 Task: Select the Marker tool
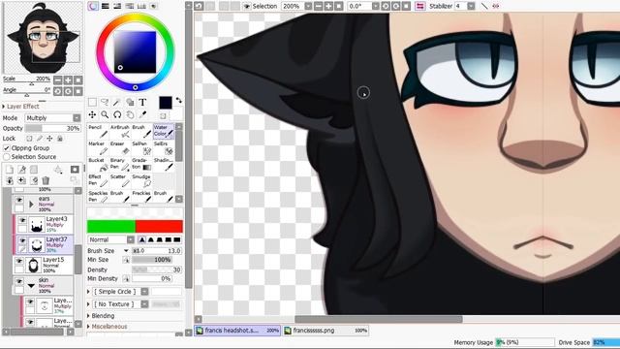(98, 147)
